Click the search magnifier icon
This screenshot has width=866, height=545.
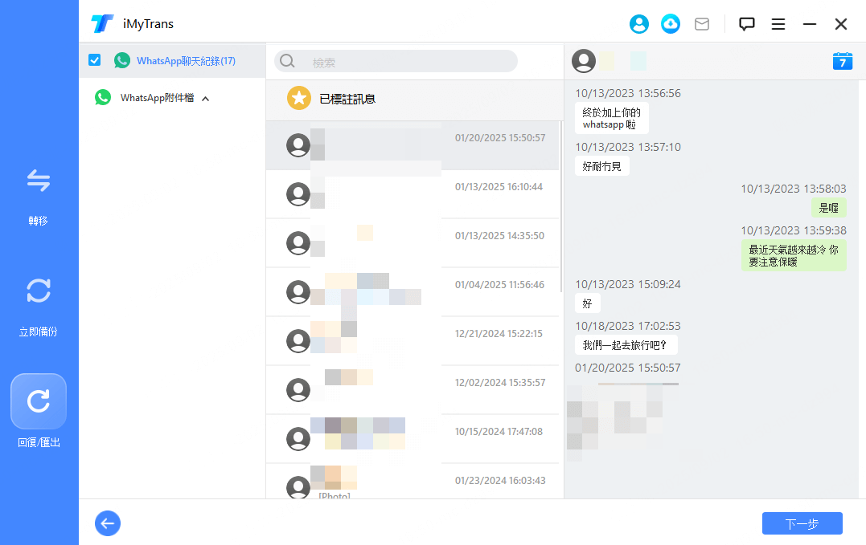coord(287,61)
